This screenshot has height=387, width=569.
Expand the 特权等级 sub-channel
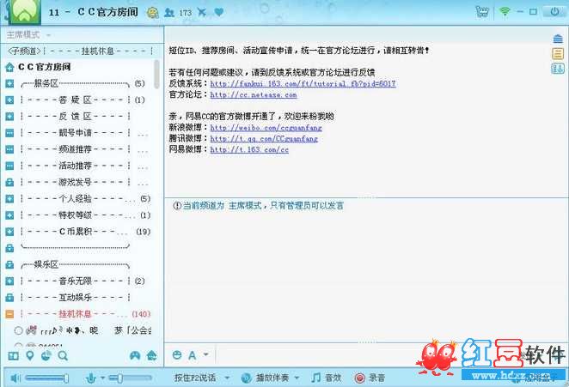pos(9,215)
